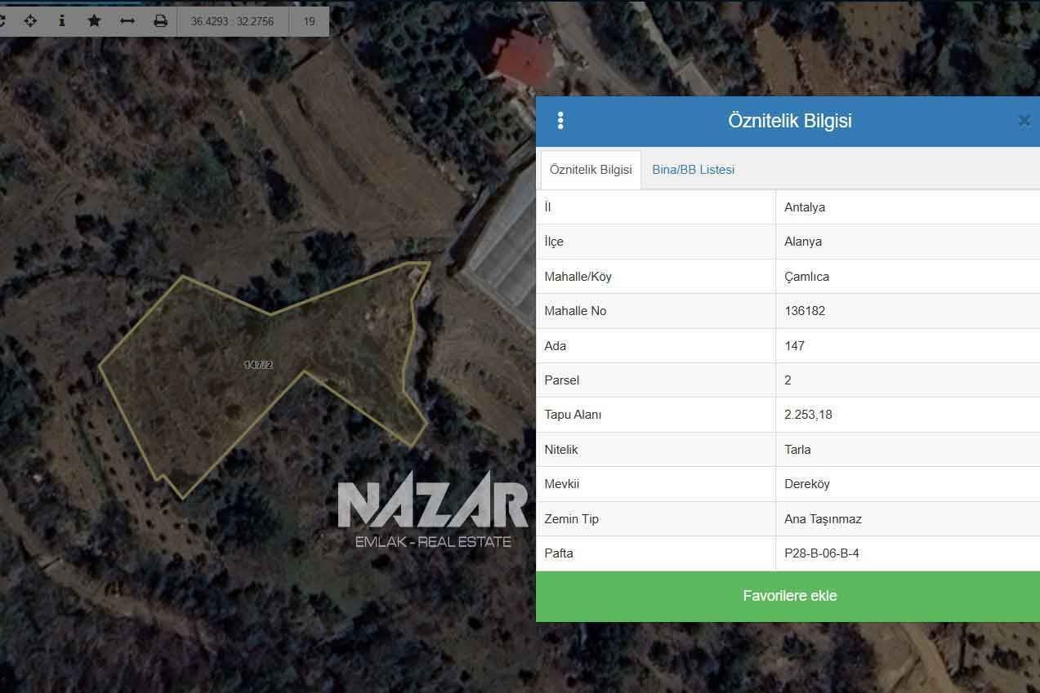
Task: Select the Ada value 147
Action: [x=794, y=346]
